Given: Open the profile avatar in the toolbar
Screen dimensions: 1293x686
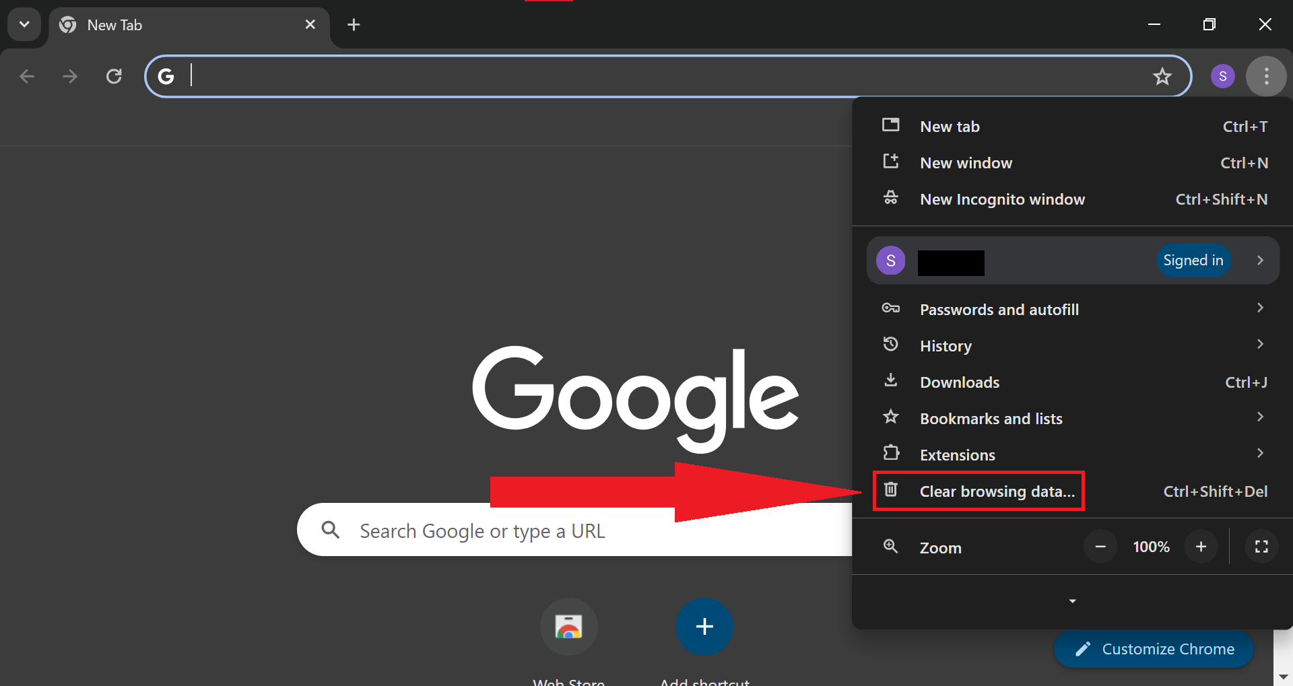Looking at the screenshot, I should coord(1223,76).
